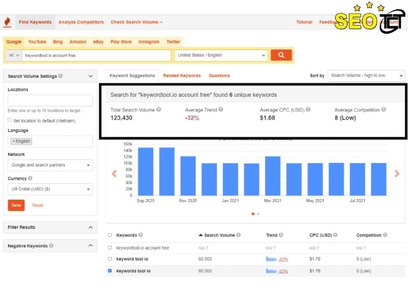Open help icon beside CPC (USD) column header

coord(335,235)
